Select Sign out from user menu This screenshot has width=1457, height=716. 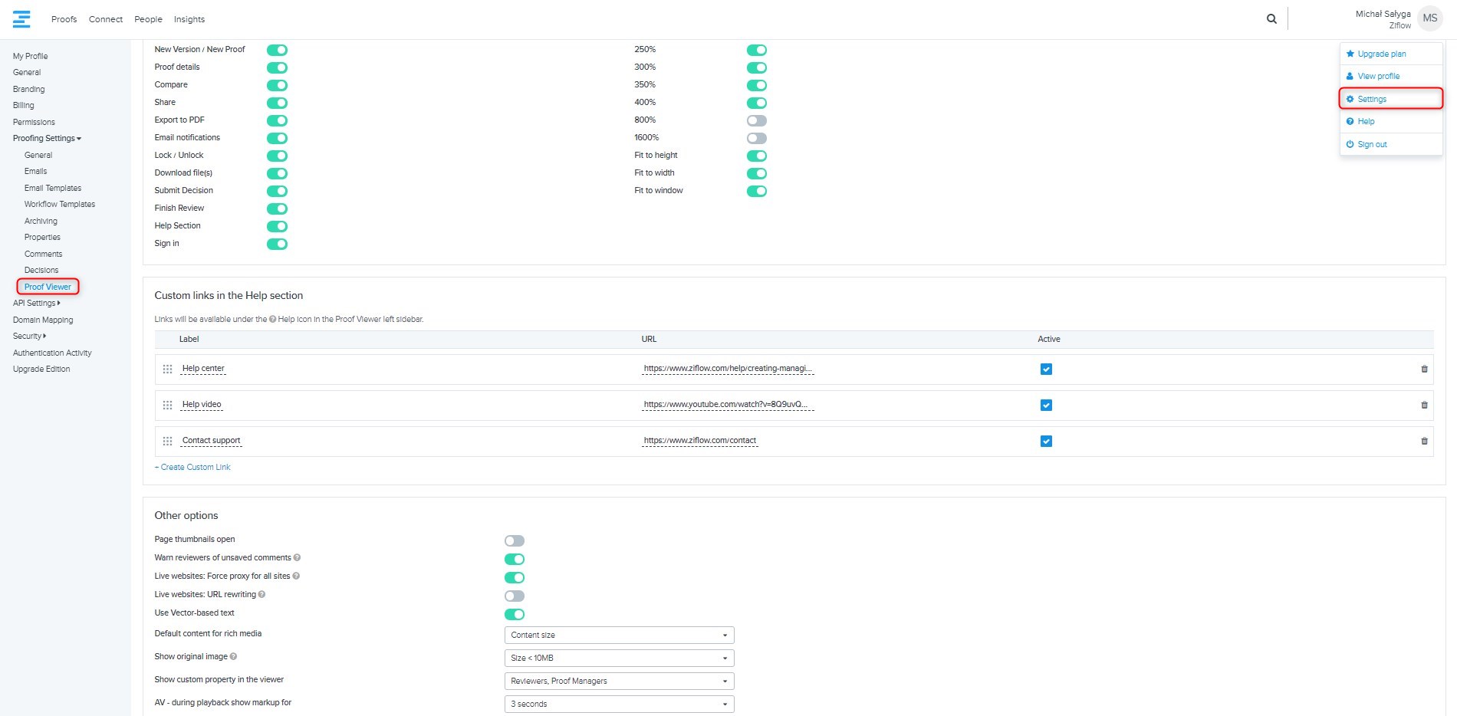tap(1372, 144)
